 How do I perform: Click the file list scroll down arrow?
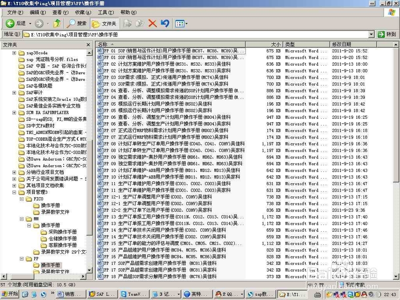coord(396,276)
